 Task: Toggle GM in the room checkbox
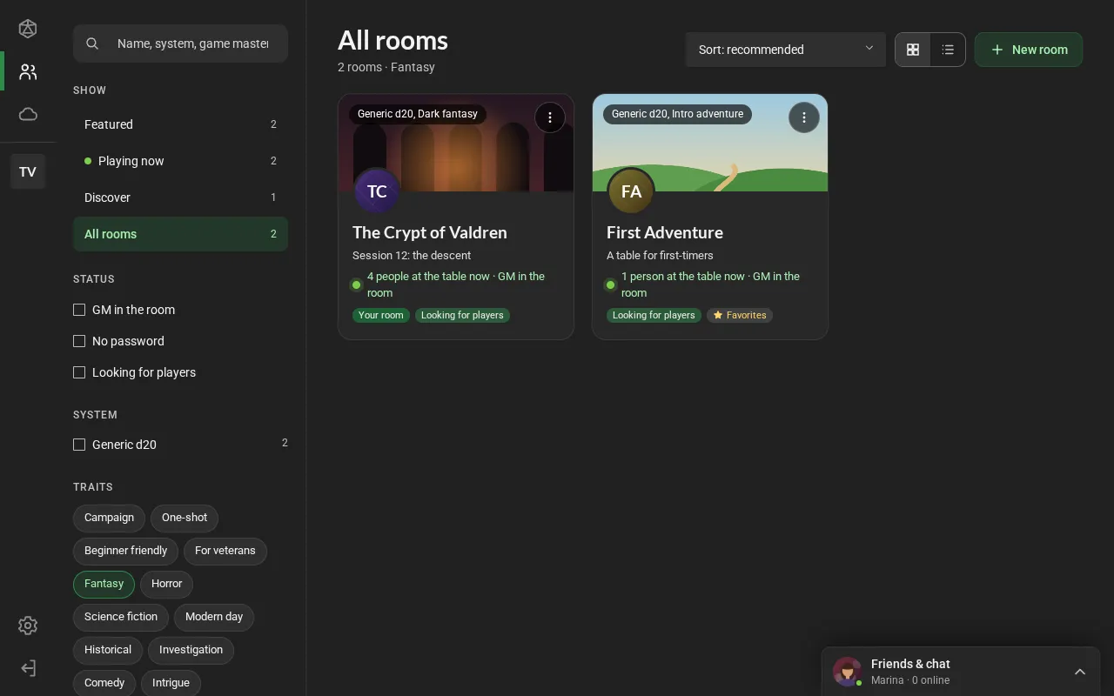[x=79, y=310]
